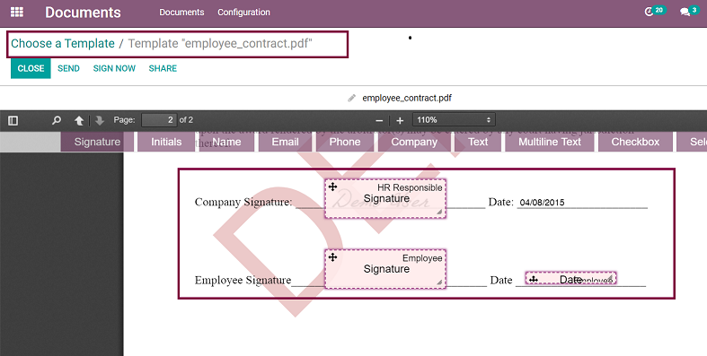Select the Signature field type

[x=97, y=142]
